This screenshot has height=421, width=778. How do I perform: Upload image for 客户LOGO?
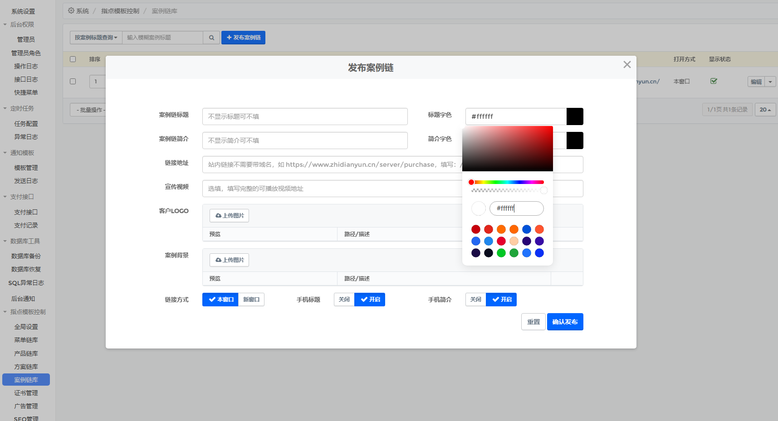point(229,216)
